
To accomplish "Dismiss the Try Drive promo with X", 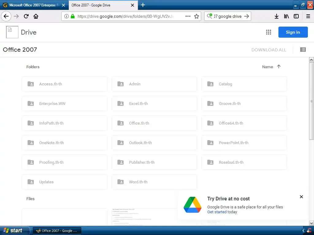I will (x=301, y=197).
